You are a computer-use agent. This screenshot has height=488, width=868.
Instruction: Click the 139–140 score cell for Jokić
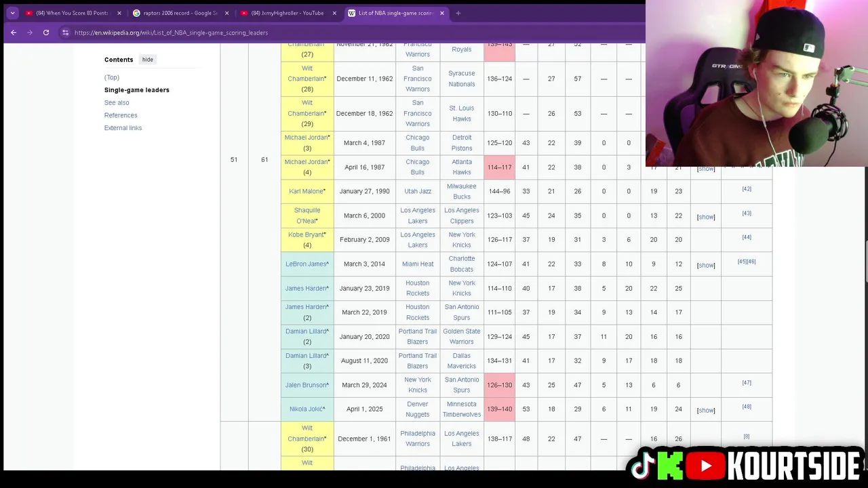pyautogui.click(x=499, y=409)
